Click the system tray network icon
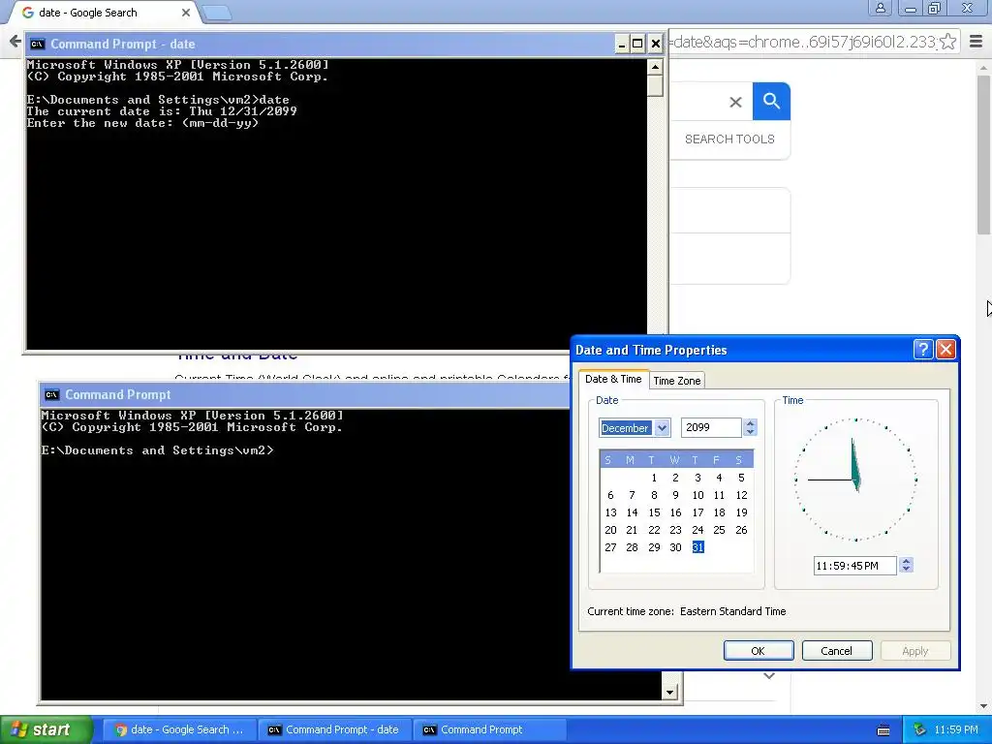This screenshot has width=992, height=744. coord(919,729)
